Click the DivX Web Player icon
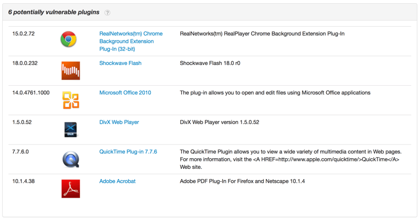This screenshot has width=420, height=220. pos(70,129)
